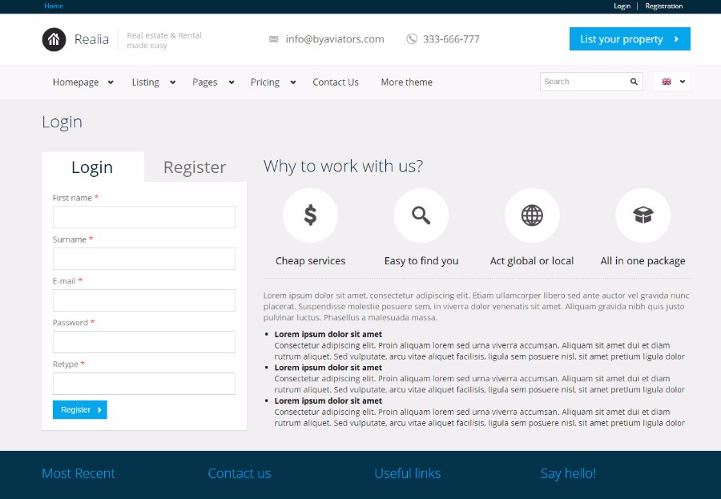
Task: Focus the E-mail input field
Action: coord(144,300)
